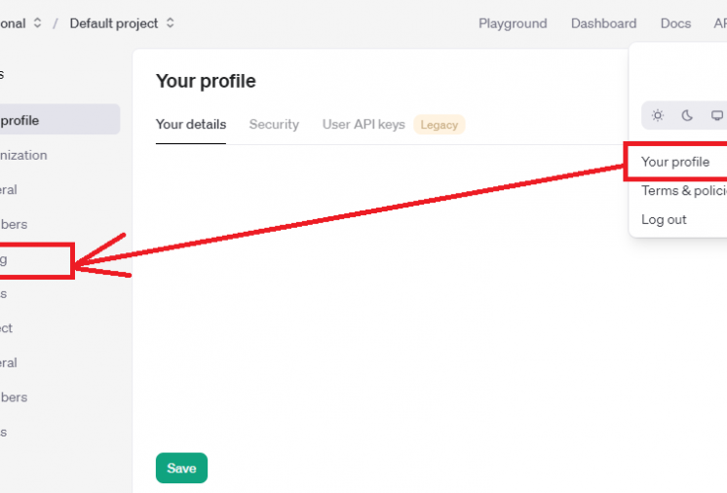Click the Legacy badge
Screen dimensions: 727x493
[x=440, y=125]
